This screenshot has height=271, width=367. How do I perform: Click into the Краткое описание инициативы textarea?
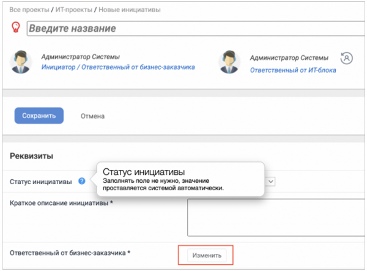[x=275, y=217]
